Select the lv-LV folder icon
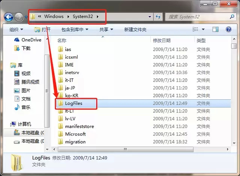Viewport: 240px width, 176px height. coord(60,118)
